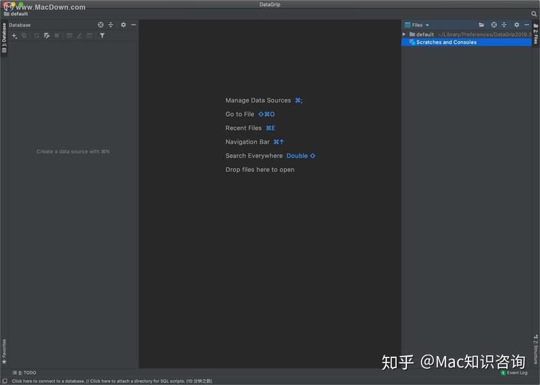
Task: Click Search Everywhere hint text
Action: tap(254, 156)
